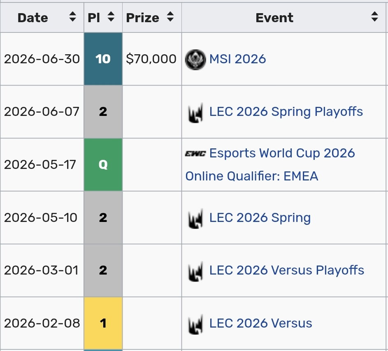Click the LEC logo beside LEC 2026 Spring
Viewport: 388px width, 351px height.
tap(195, 219)
